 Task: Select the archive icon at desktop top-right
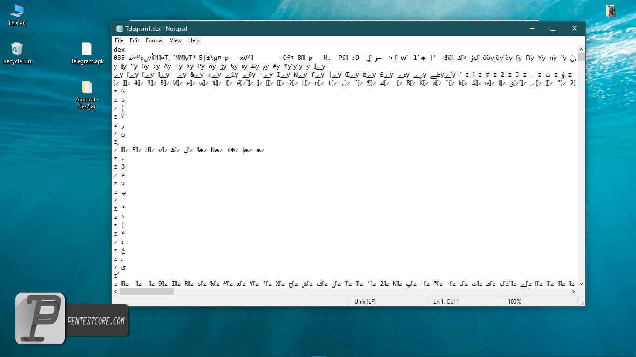(x=610, y=11)
